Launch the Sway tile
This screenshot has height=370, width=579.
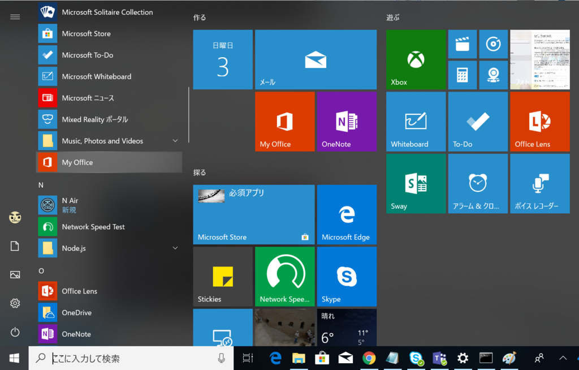(x=416, y=184)
